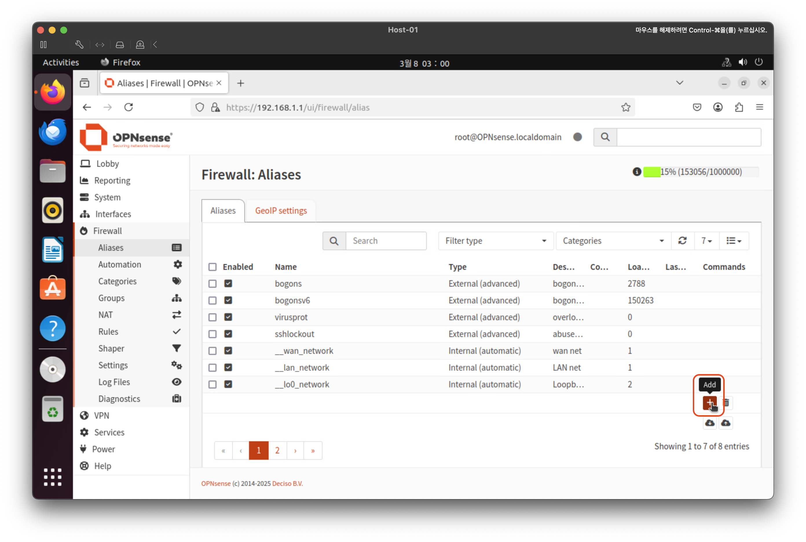Switch to GeoIP settings tab
Screen dimensions: 806x542
click(x=281, y=210)
